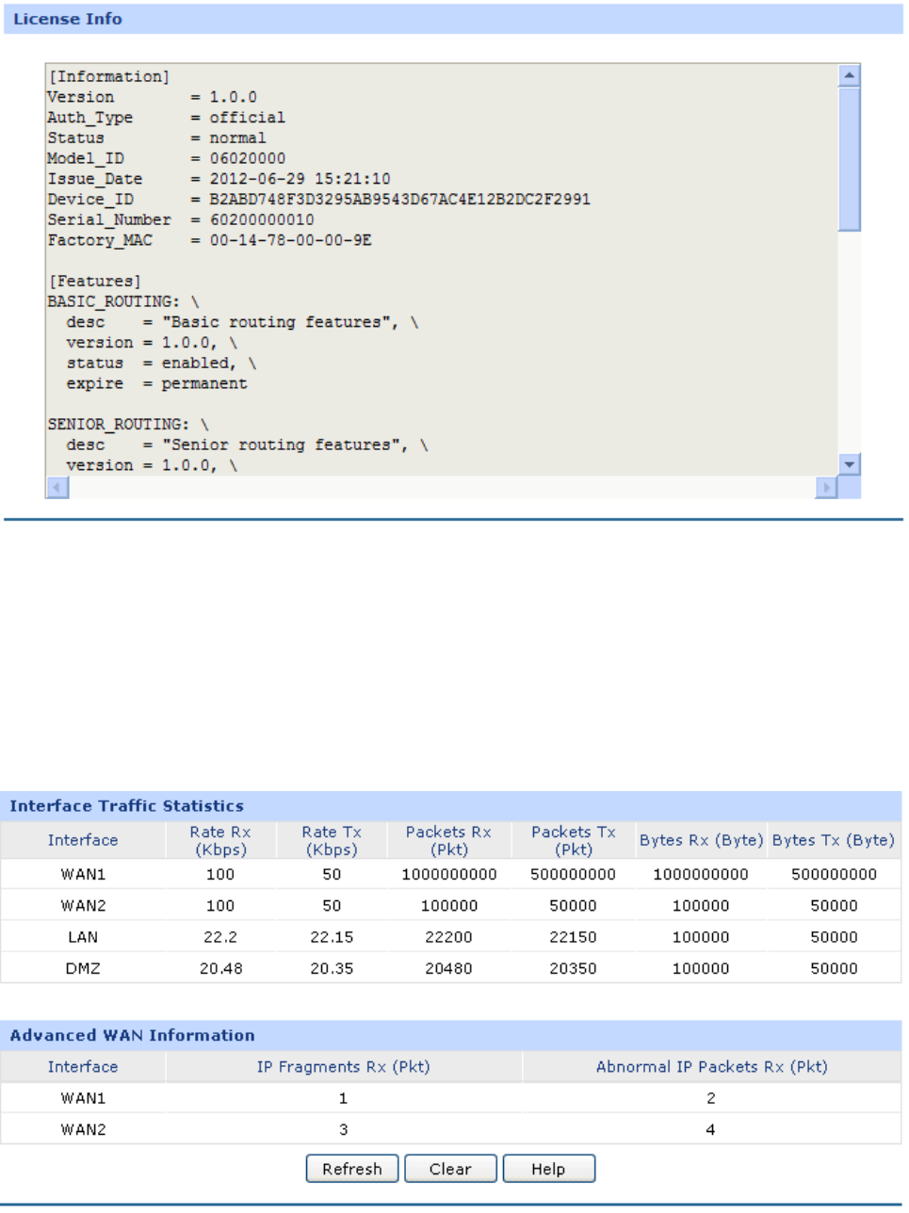This screenshot has width=909, height=1213.
Task: Click the LAN Packets Rx value 22200
Action: point(448,937)
